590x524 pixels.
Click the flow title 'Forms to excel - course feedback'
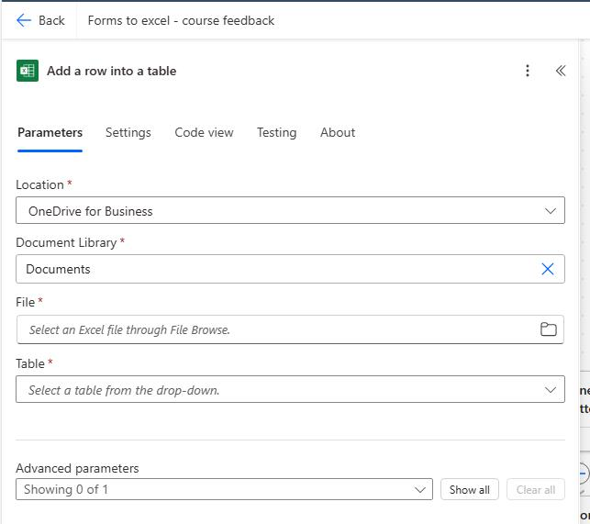pyautogui.click(x=181, y=20)
